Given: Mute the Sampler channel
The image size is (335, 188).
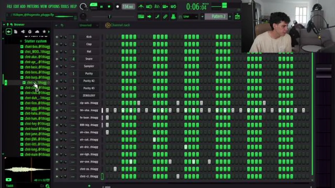Looking at the screenshot, I should 57,66.
